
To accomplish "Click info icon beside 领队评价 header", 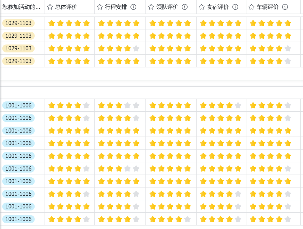I will pos(185,7).
